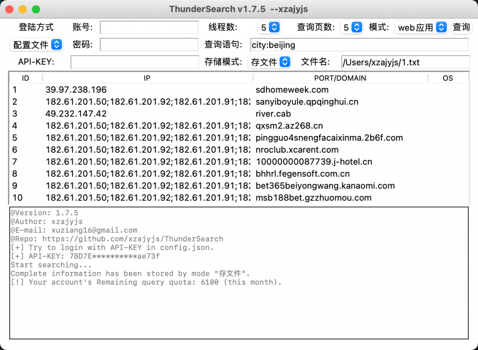Click the 密码 password input field
478x350 pixels.
tap(149, 45)
